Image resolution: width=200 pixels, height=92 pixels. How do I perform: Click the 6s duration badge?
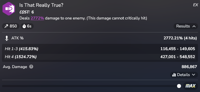tap(27, 26)
